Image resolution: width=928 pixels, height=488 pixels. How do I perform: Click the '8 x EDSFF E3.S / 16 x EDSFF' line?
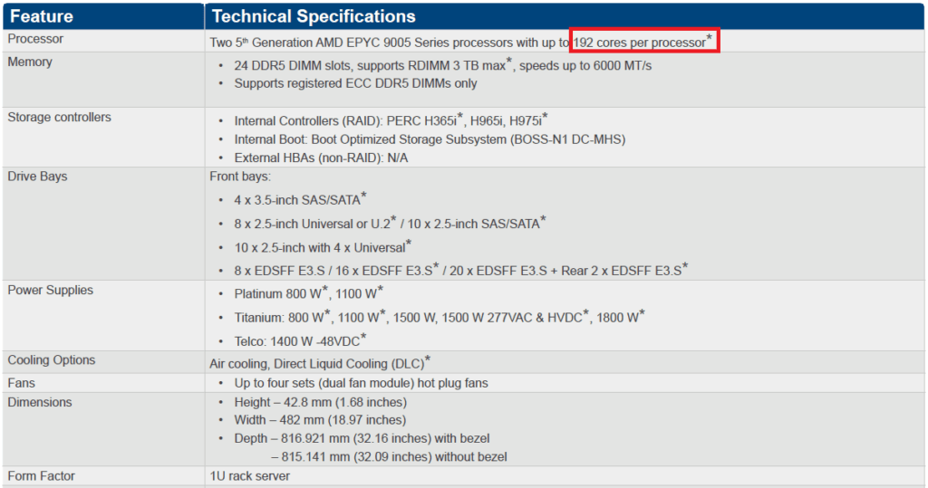click(461, 270)
